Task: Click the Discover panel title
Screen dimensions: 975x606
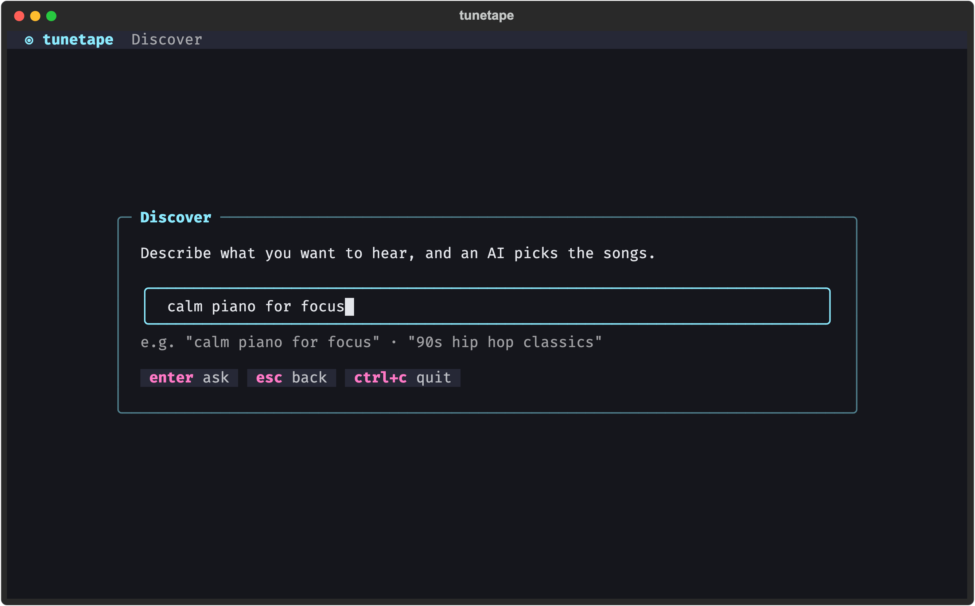Action: point(175,217)
